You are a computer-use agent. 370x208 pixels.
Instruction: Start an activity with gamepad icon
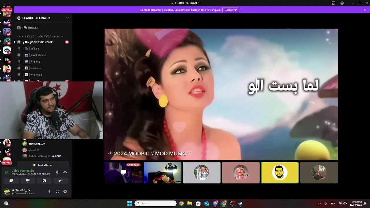click(44, 181)
